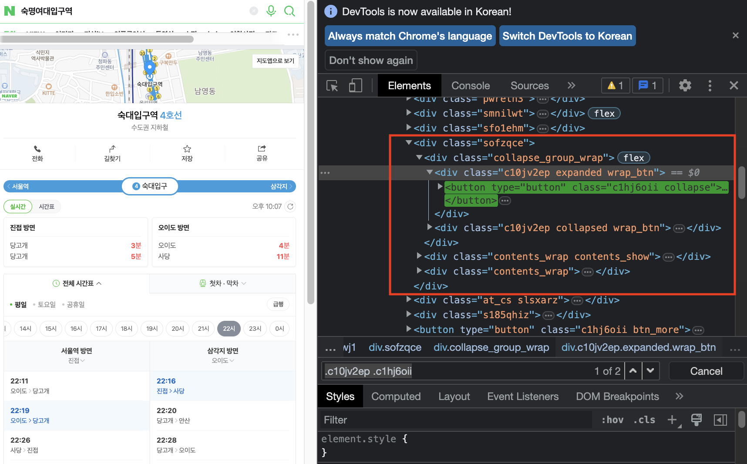Image resolution: width=747 pixels, height=464 pixels.
Task: Toggle the .cls element classes panel
Action: 644,420
